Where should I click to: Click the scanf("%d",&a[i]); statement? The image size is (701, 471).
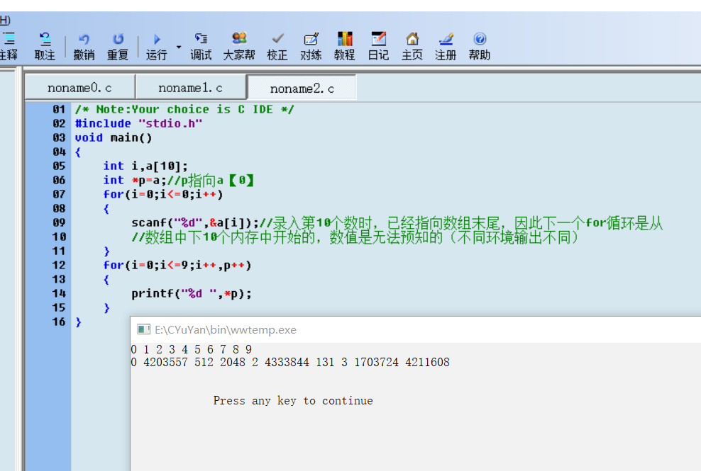pyautogui.click(x=195, y=223)
